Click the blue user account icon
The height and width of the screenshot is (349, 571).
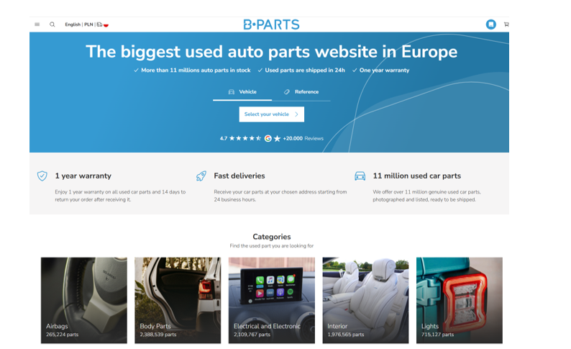[x=490, y=24]
